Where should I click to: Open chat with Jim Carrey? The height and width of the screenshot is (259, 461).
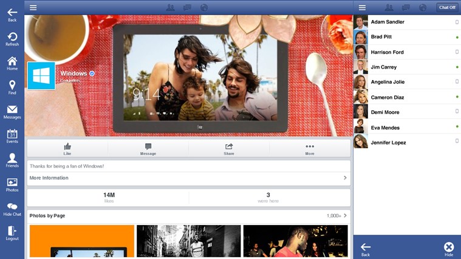pyautogui.click(x=407, y=67)
